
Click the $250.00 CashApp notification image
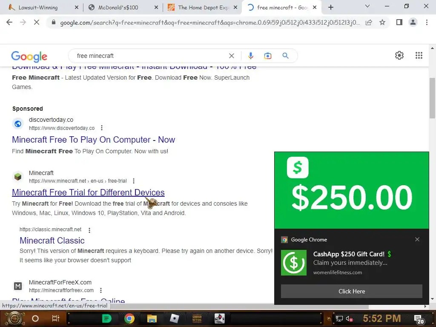pos(351,190)
